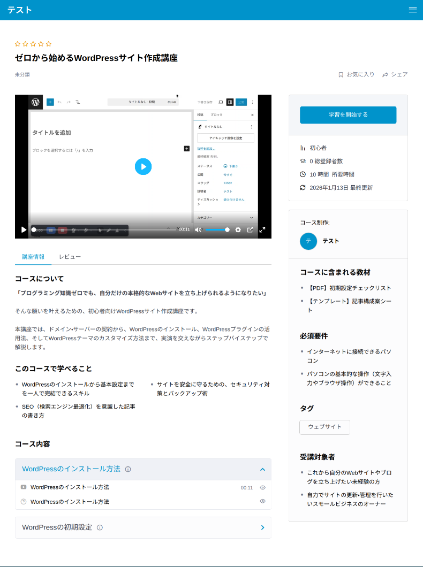
Task: Click the 0 総登録者数 text
Action: click(x=326, y=162)
